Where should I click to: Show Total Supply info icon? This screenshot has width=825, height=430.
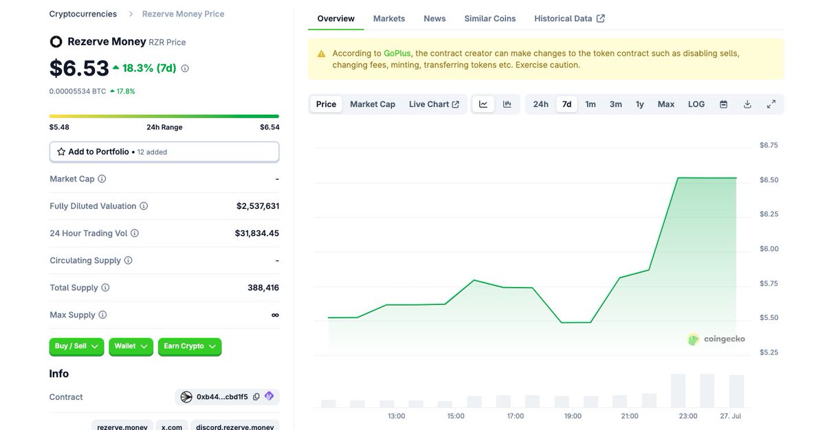coord(105,288)
